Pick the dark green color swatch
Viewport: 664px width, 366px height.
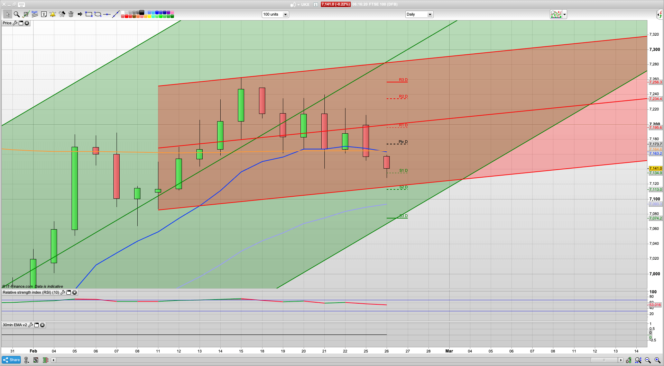coord(172,16)
